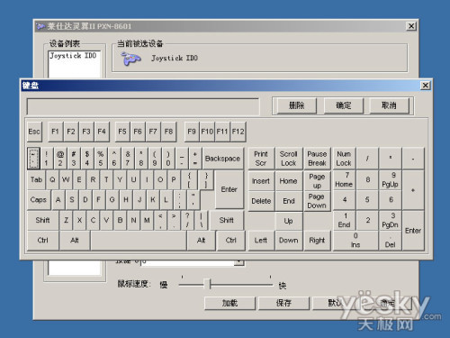The height and width of the screenshot is (338, 450).
Task: Close the 键盘 keyboard dialog
Action: pyautogui.click(x=426, y=86)
